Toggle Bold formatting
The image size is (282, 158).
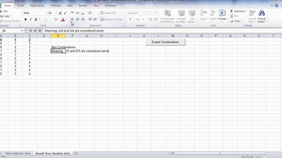[26, 19]
